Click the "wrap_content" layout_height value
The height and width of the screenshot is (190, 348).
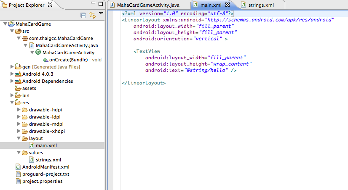click(231, 64)
